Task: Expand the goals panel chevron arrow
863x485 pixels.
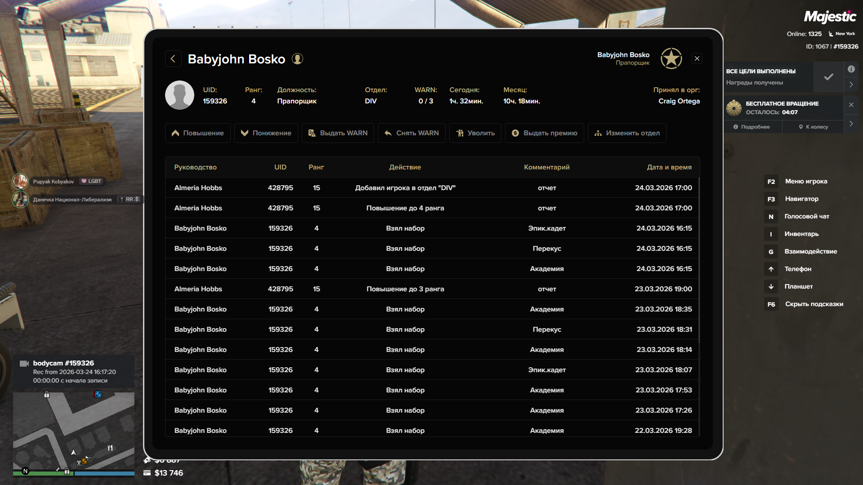Action: pos(851,85)
